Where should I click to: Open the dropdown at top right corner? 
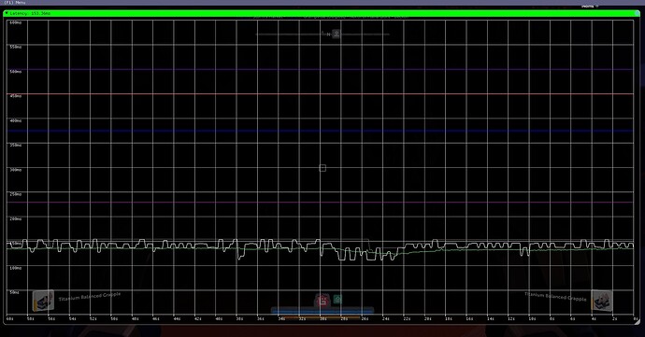tap(590, 7)
